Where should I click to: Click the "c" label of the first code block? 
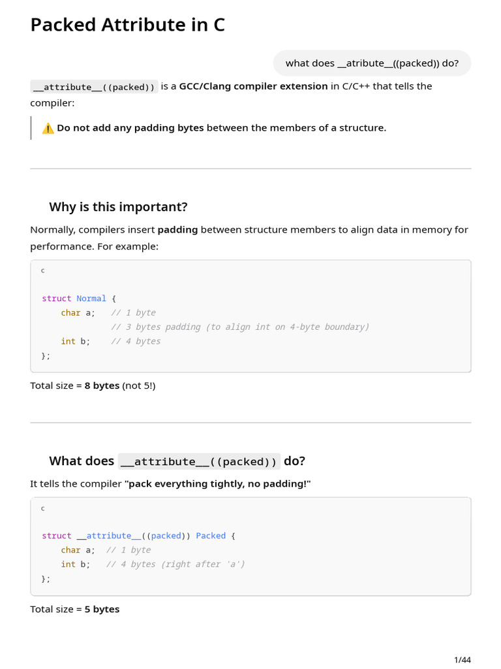[43, 270]
